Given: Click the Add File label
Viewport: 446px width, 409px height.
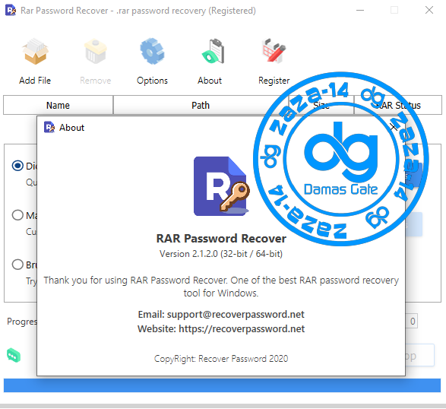Looking at the screenshot, I should [35, 81].
